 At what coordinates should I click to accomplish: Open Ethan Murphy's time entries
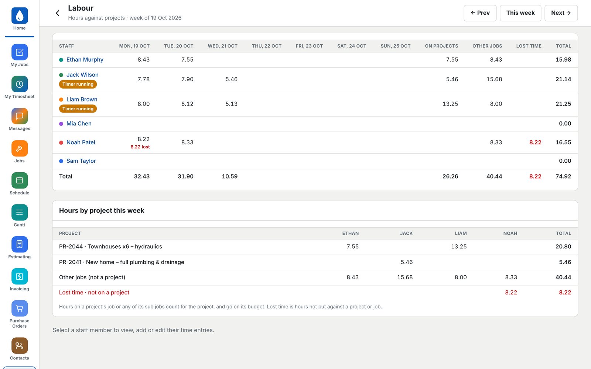pos(85,60)
